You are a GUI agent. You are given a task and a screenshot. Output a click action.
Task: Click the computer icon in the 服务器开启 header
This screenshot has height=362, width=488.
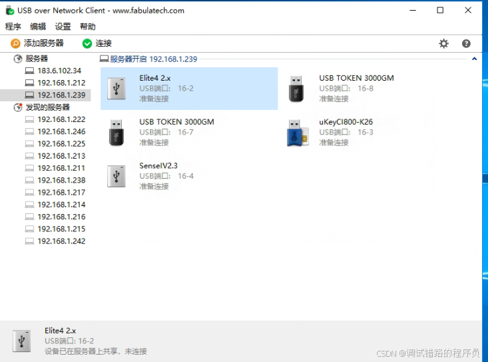(104, 59)
